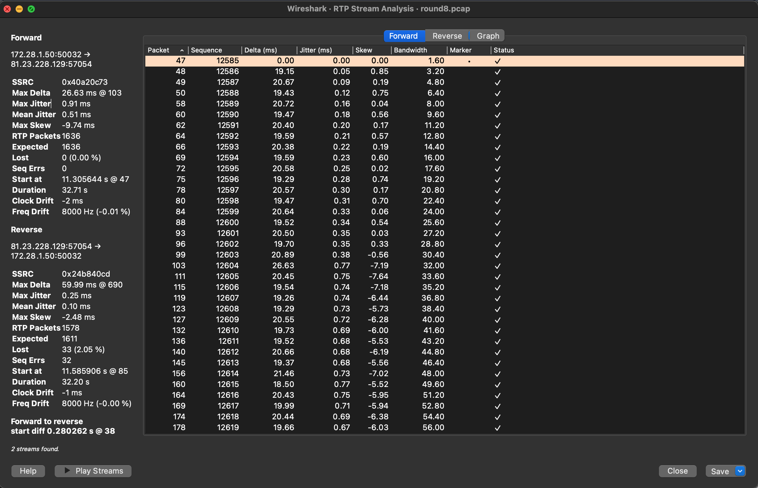Click the yellow minimize window button
The image size is (758, 488).
19,9
